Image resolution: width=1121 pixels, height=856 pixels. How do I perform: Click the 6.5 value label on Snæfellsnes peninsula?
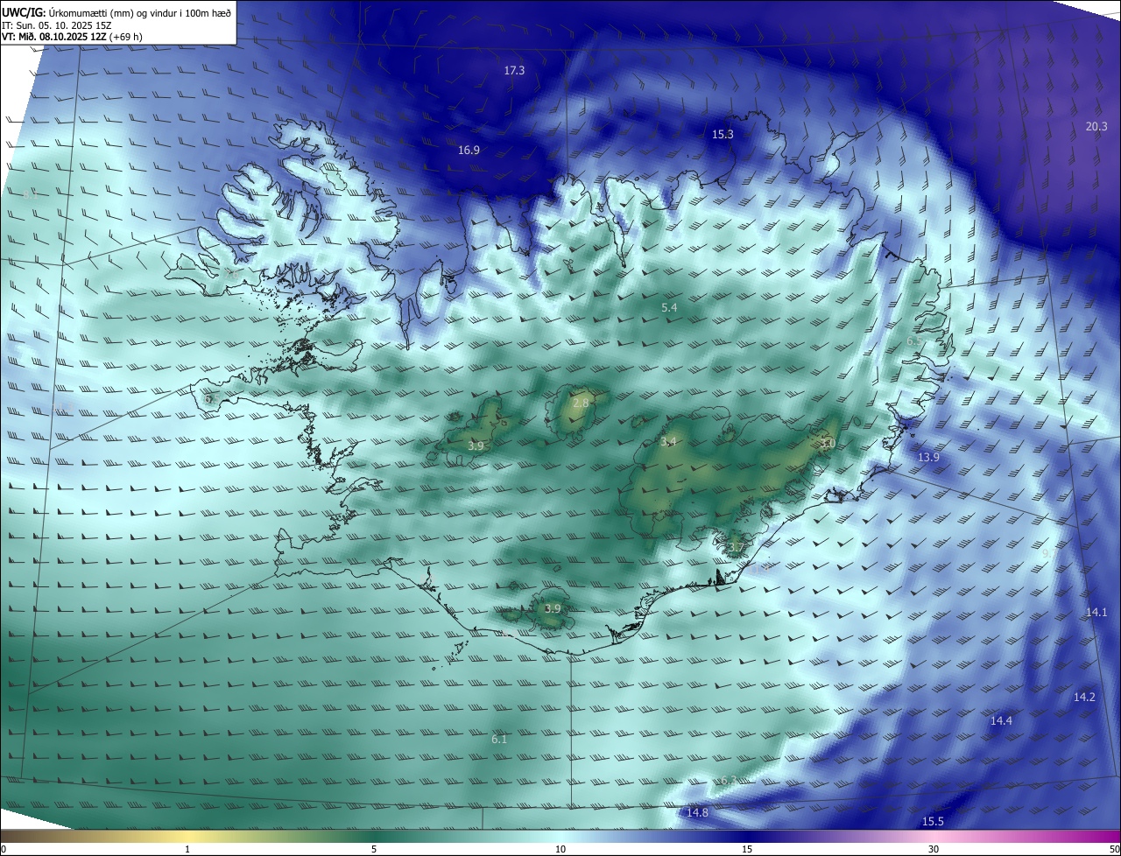(210, 398)
